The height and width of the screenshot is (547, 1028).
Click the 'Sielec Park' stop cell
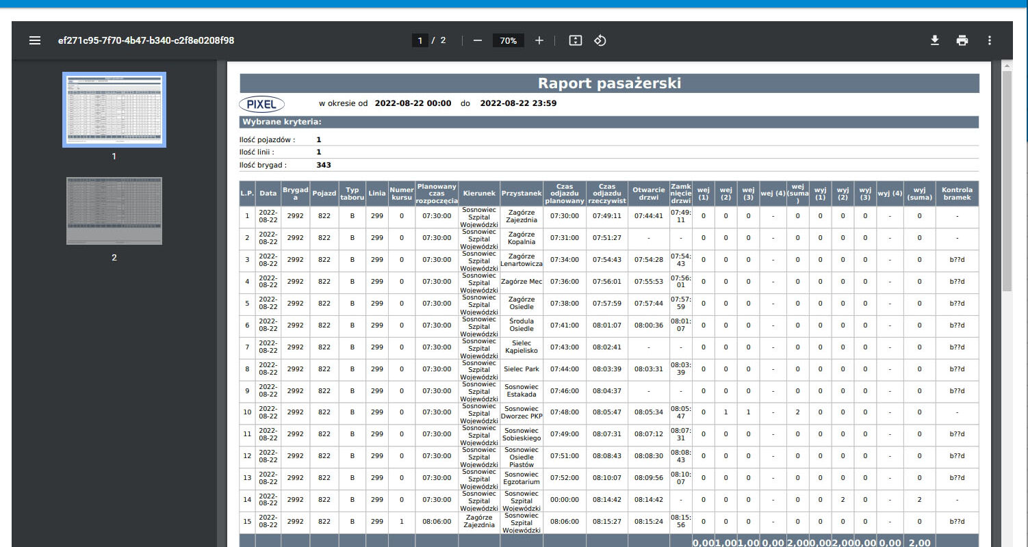[x=522, y=369]
